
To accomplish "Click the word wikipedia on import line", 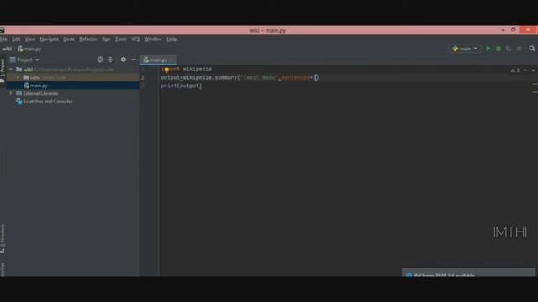I will pos(198,70).
